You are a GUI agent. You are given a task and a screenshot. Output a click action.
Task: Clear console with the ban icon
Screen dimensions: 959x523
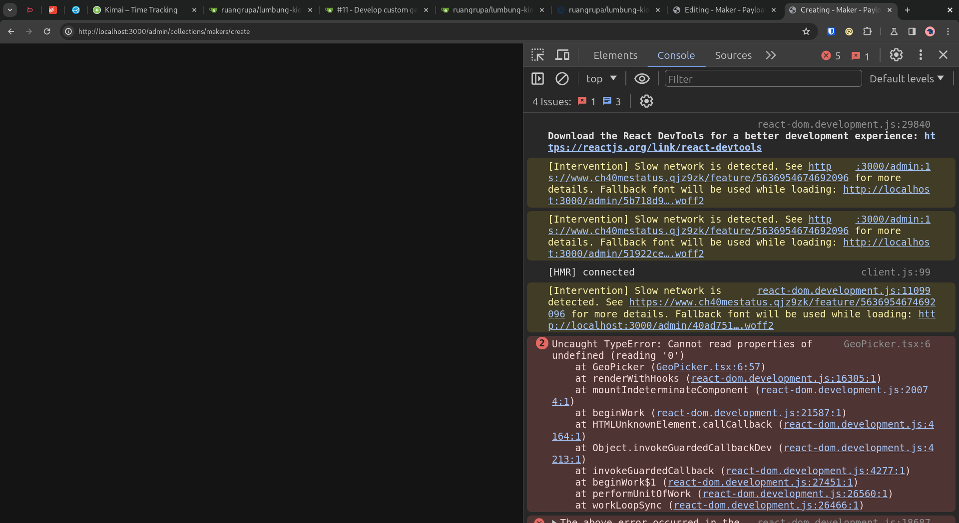click(562, 79)
